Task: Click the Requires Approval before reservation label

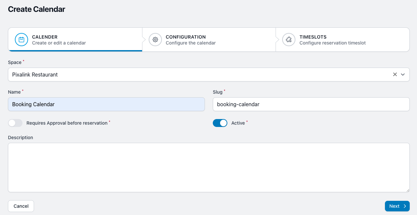Action: (x=67, y=123)
